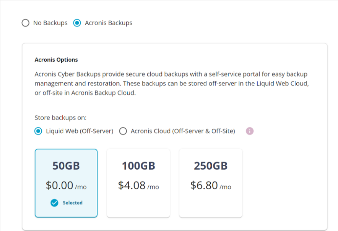Choose Acronis Cloud (Off-Server & Off-Site) storage
This screenshot has width=338, height=231.
point(123,131)
